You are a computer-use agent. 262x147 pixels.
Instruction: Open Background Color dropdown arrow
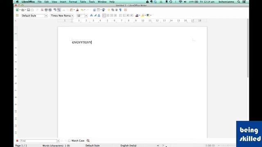click(x=151, y=16)
